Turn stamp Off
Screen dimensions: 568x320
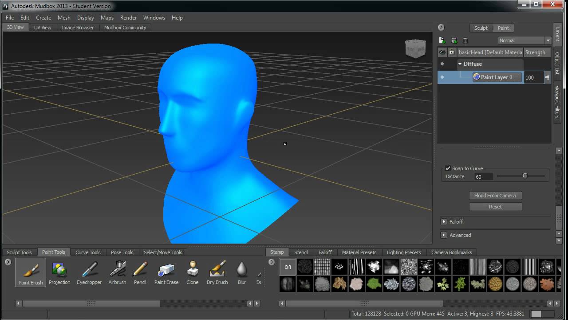288,267
